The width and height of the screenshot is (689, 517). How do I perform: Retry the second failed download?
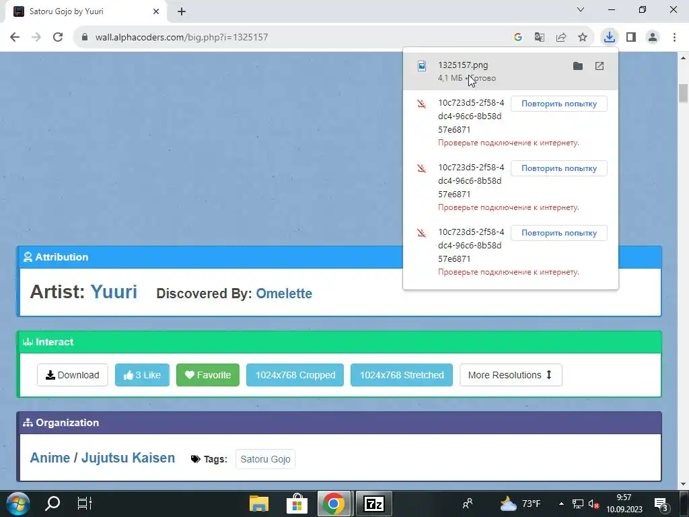559,168
